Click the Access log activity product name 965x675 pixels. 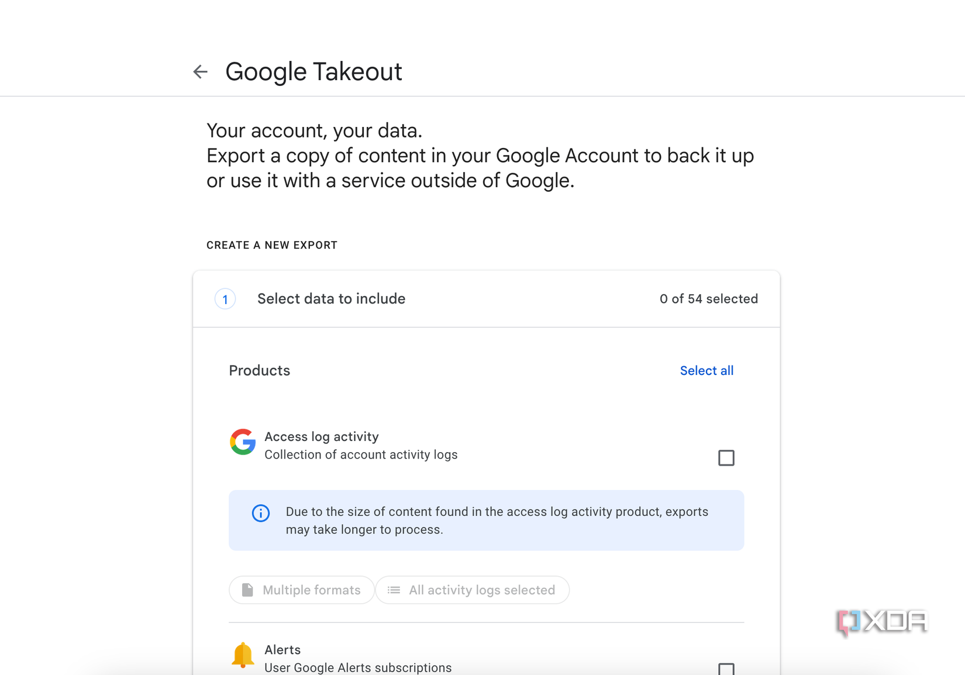pyautogui.click(x=322, y=436)
